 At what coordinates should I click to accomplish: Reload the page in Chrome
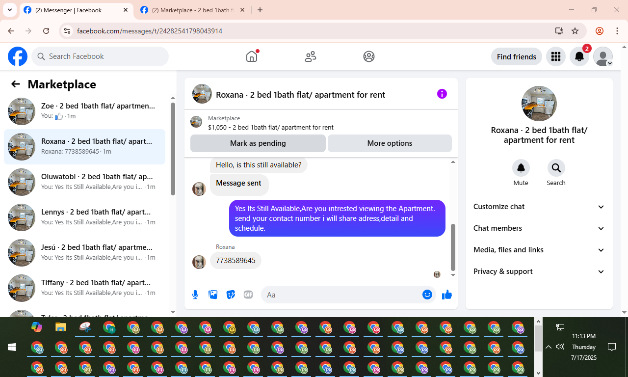pos(46,31)
